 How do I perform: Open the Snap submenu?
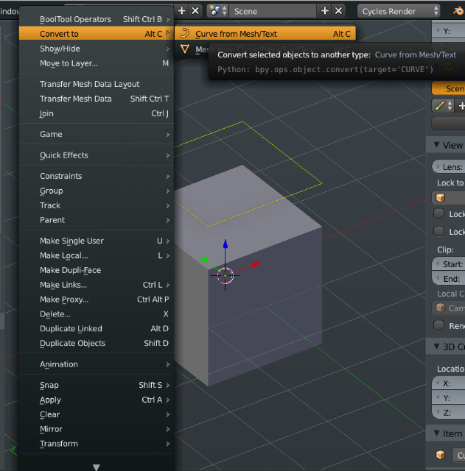[x=97, y=385]
